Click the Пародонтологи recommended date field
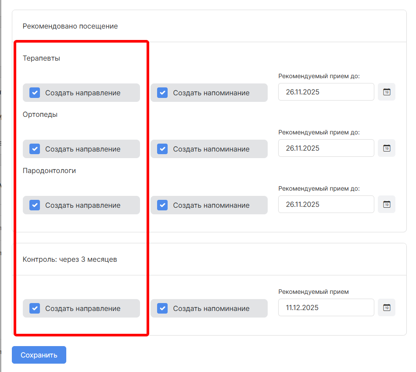 tap(326, 205)
